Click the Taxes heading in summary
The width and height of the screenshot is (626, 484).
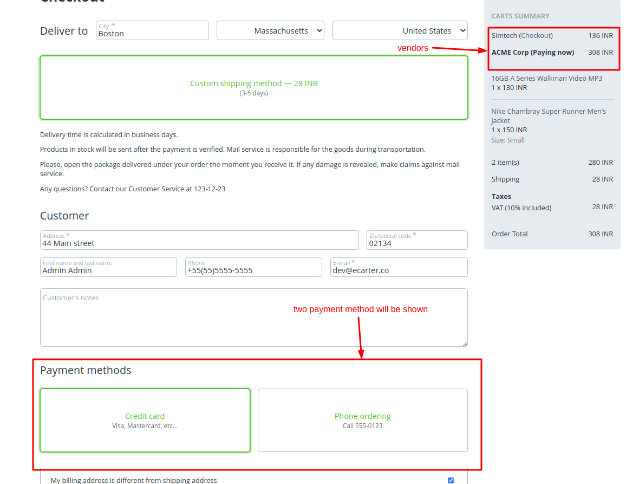501,196
